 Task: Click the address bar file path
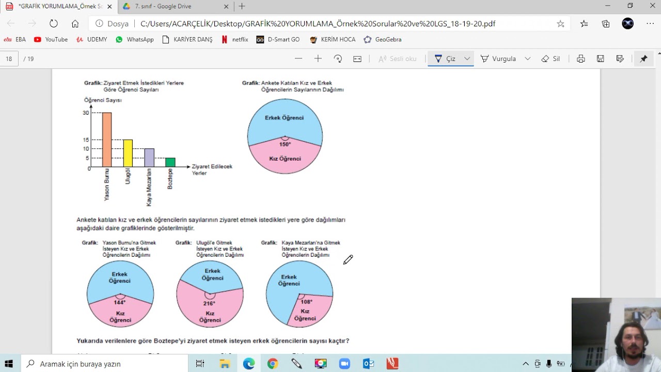pos(318,24)
